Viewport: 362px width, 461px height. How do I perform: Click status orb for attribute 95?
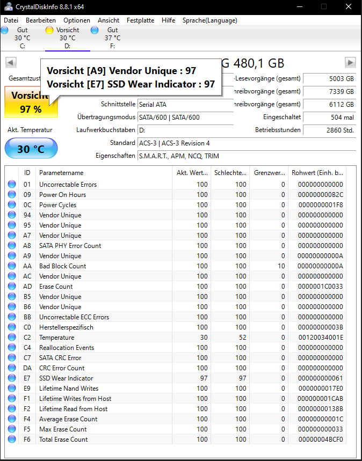click(x=12, y=225)
